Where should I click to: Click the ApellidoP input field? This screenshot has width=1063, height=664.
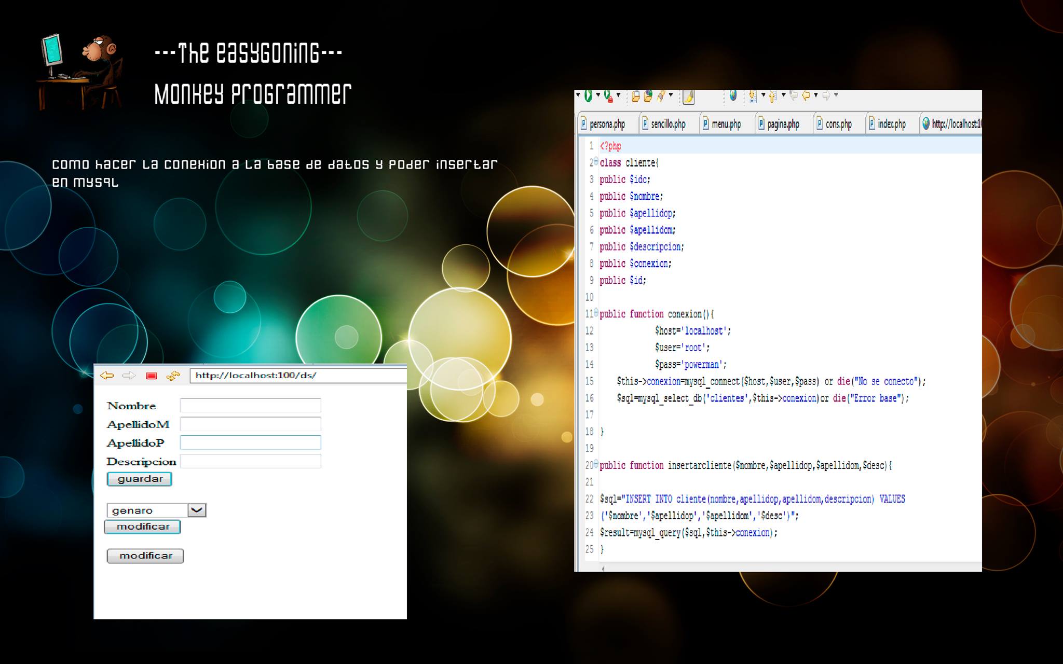(x=251, y=442)
